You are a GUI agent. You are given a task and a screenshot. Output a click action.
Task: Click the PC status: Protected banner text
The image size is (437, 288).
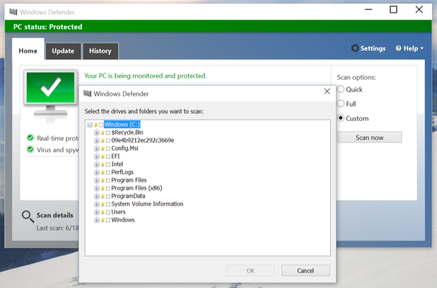tap(48, 27)
